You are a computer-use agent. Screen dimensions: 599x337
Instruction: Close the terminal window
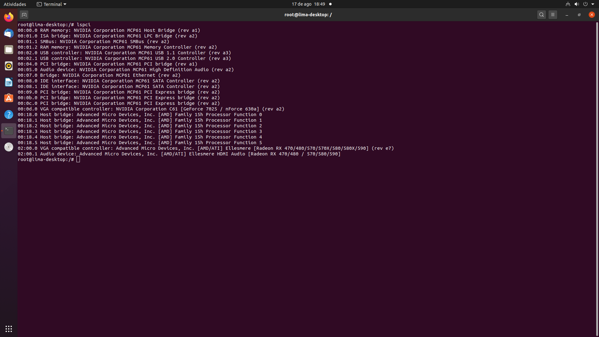pyautogui.click(x=592, y=15)
